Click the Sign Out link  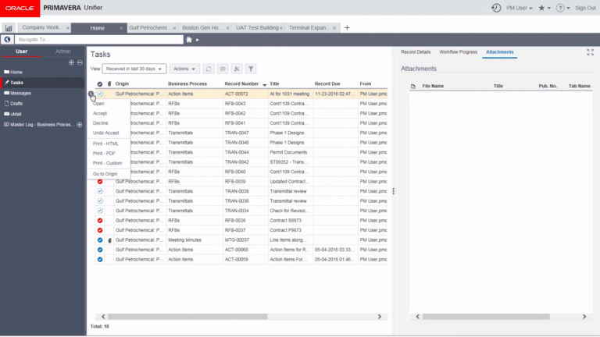[585, 8]
